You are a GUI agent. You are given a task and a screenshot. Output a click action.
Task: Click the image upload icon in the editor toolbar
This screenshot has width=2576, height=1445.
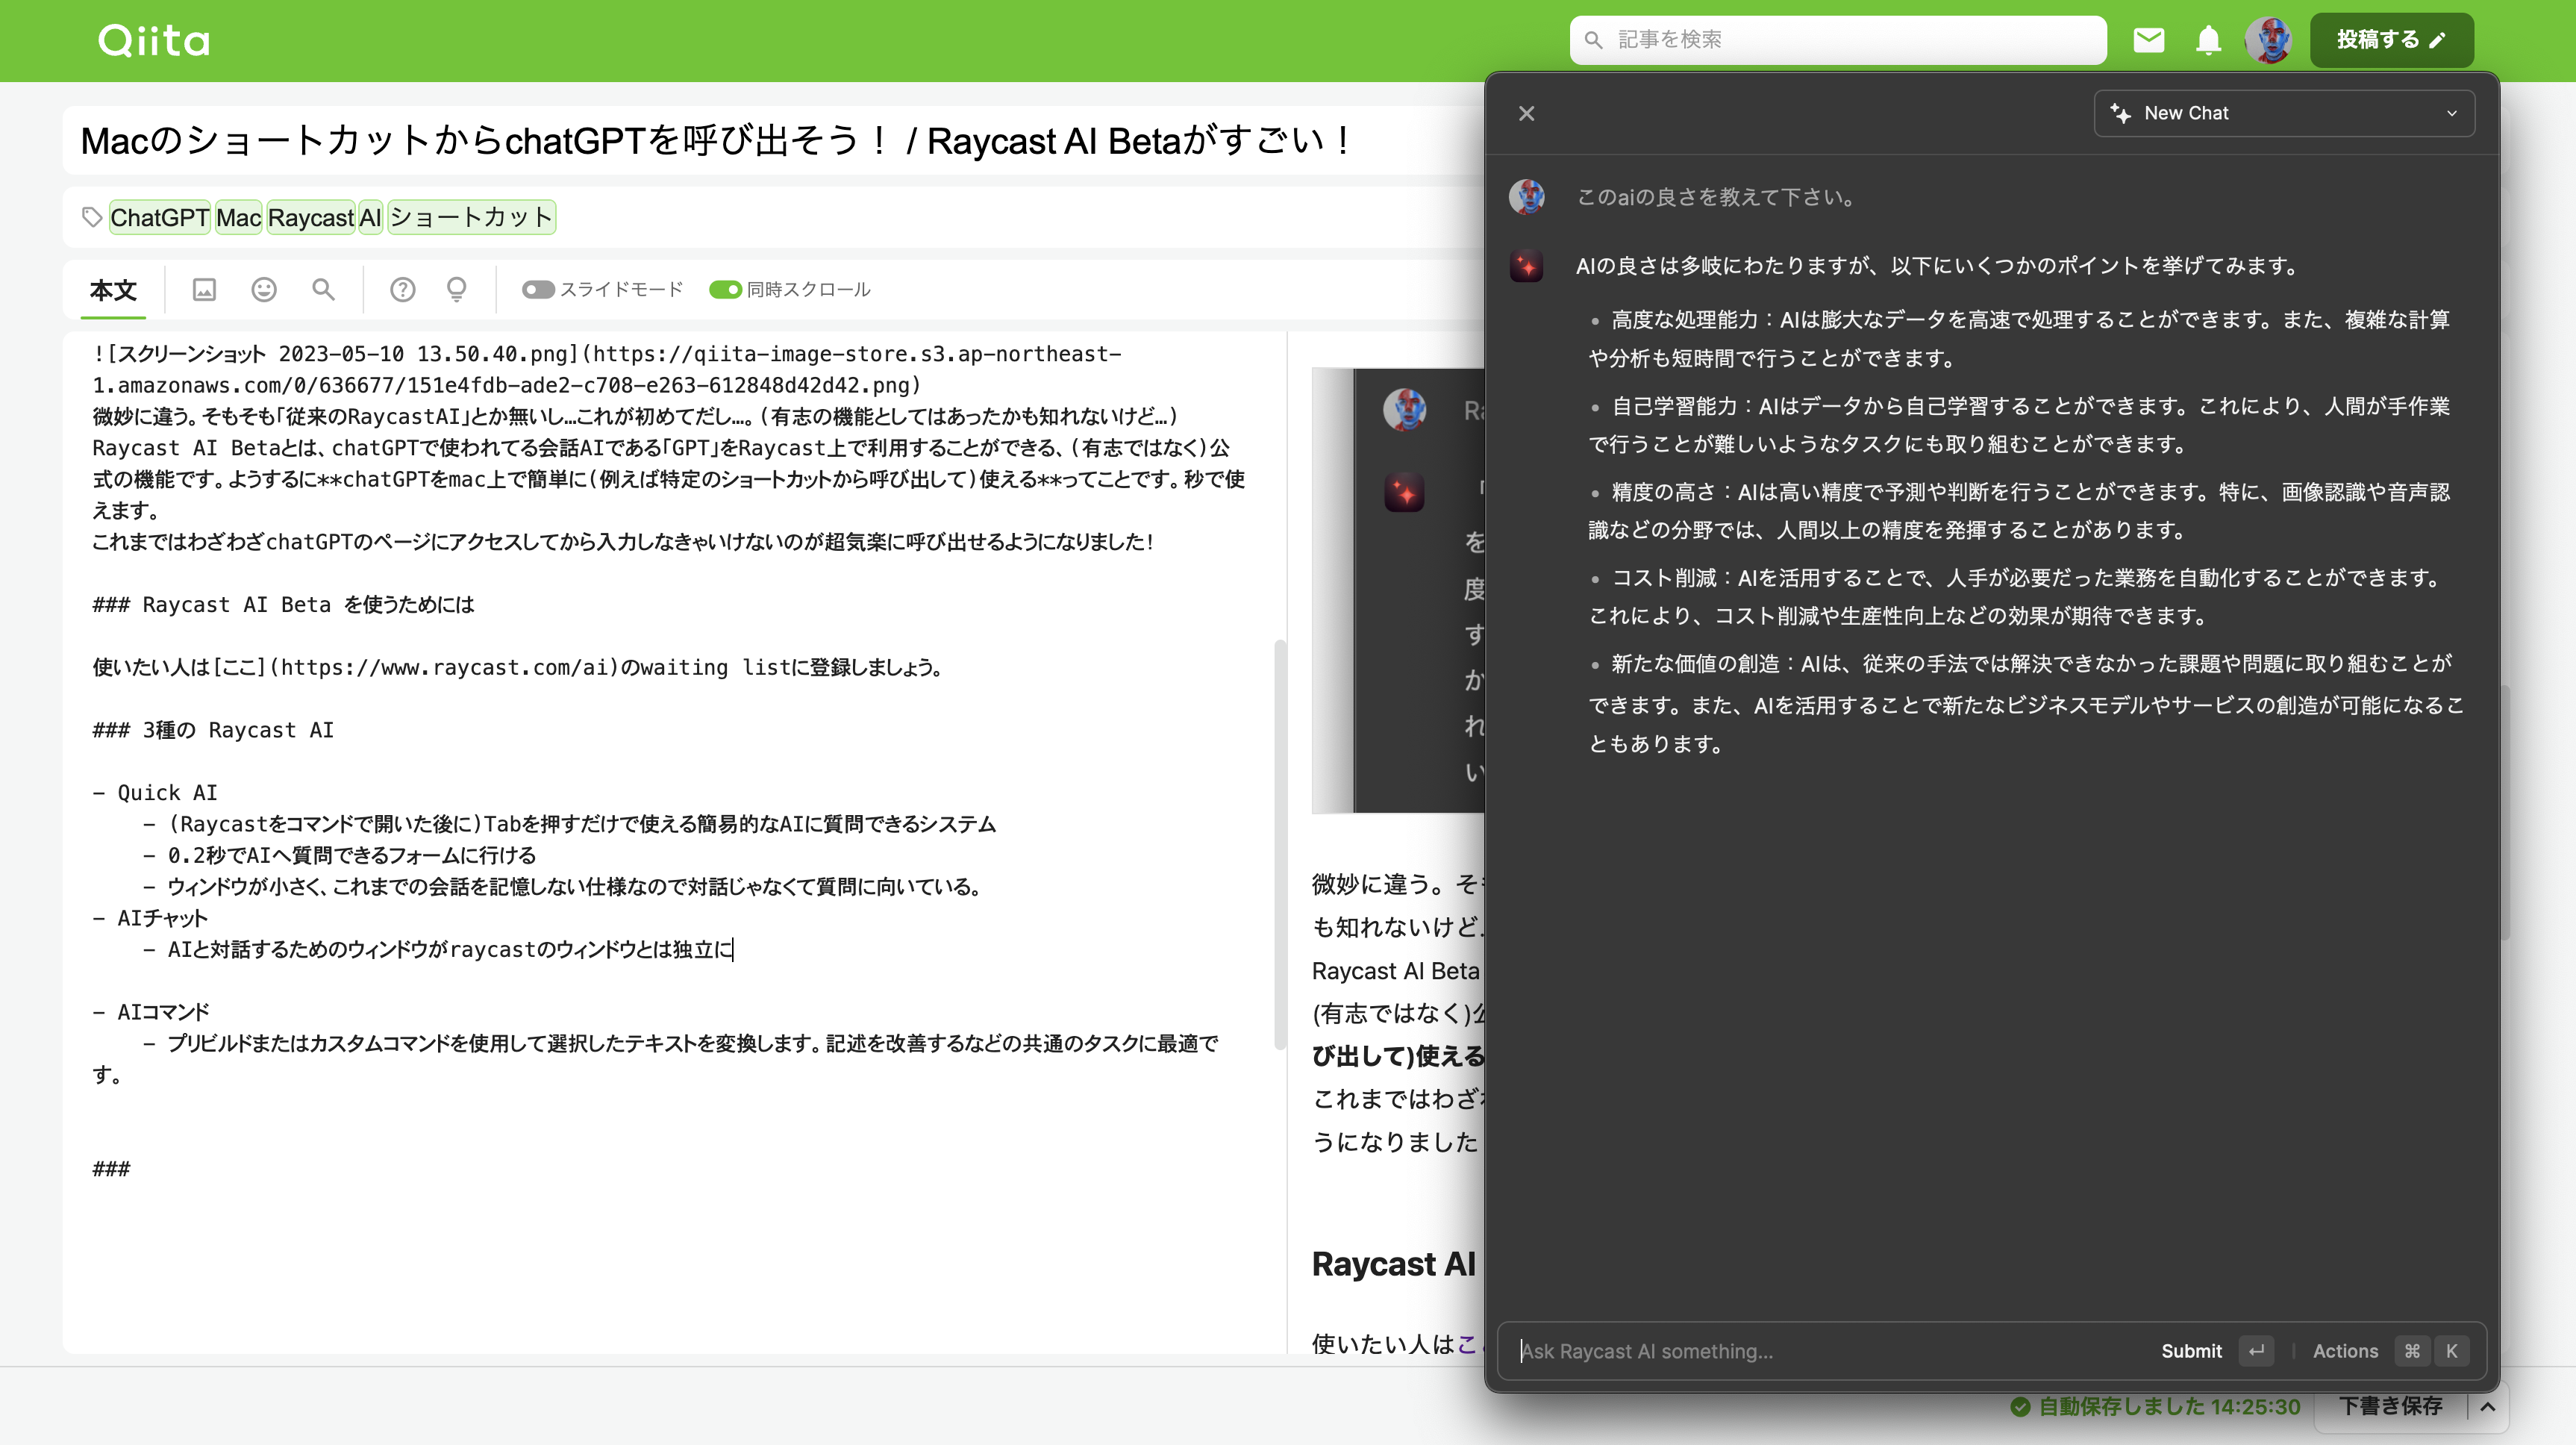[x=203, y=290]
